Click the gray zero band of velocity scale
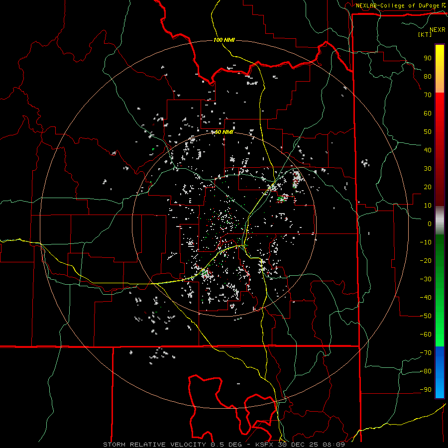The height and width of the screenshot is (448, 448). click(x=440, y=221)
